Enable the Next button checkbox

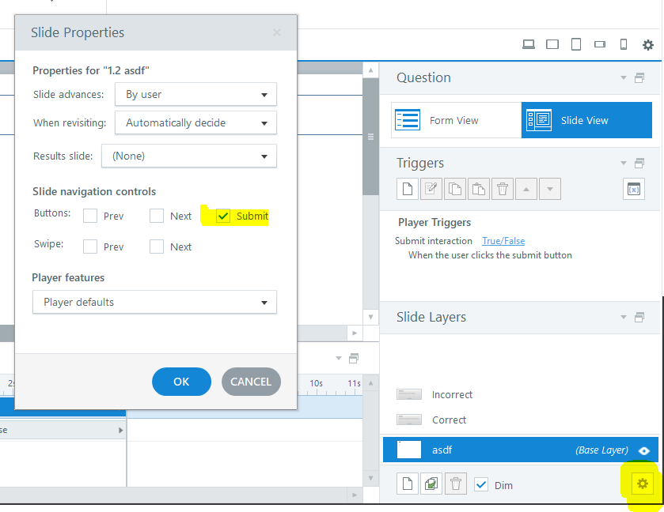(x=157, y=216)
